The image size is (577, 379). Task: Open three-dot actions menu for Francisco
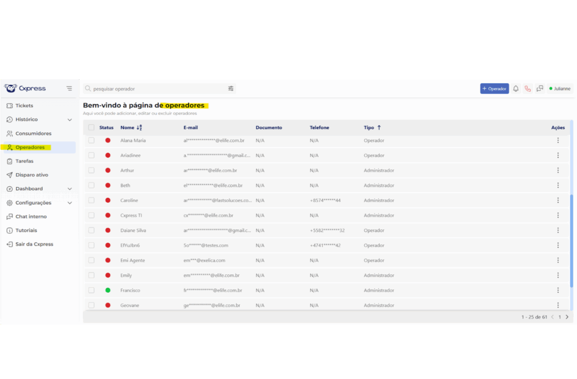[558, 290]
